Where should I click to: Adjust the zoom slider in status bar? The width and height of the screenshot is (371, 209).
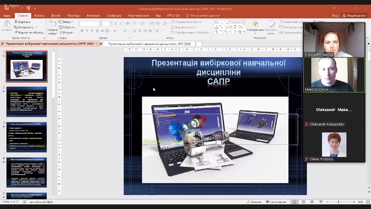pos(339,202)
